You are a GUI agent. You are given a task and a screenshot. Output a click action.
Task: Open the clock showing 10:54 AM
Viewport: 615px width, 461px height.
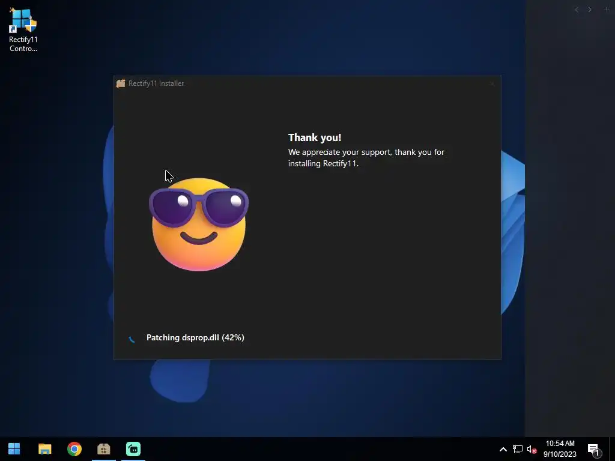pyautogui.click(x=560, y=449)
